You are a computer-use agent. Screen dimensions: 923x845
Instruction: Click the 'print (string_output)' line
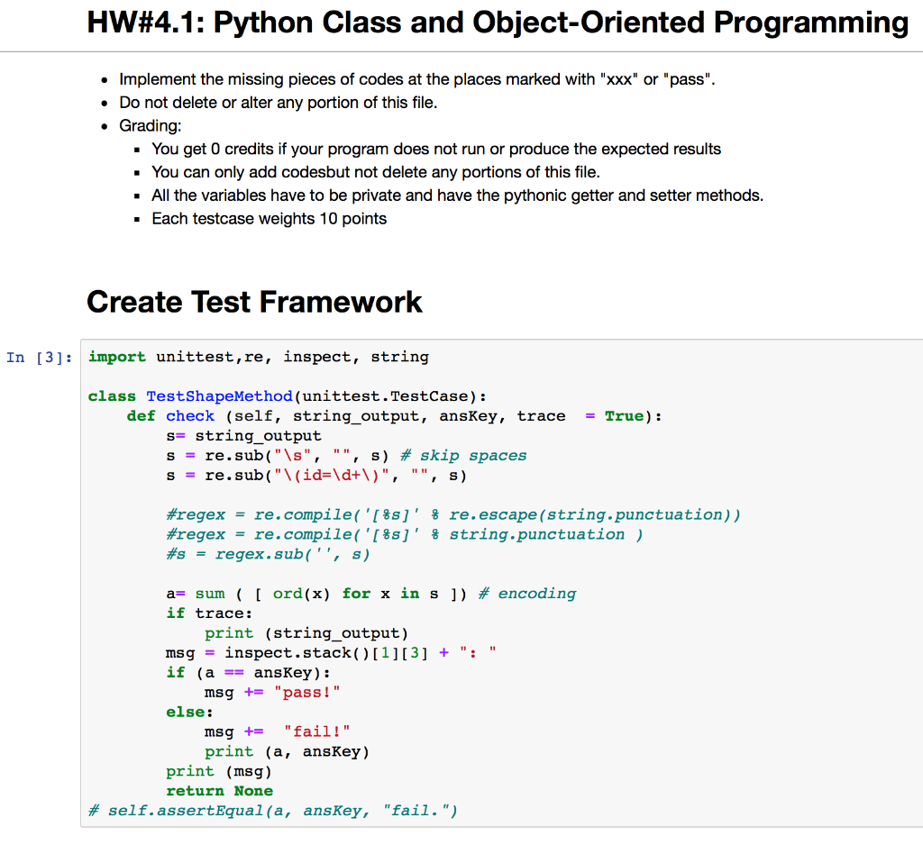306,633
